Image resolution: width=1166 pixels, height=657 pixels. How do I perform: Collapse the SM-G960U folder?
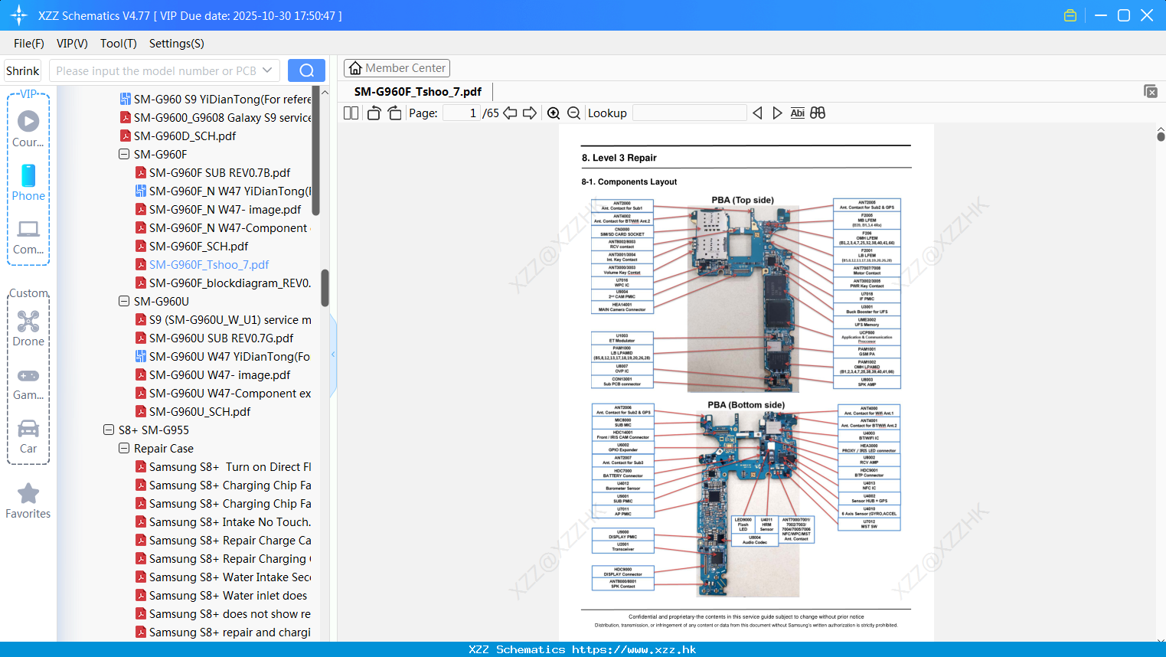124,301
